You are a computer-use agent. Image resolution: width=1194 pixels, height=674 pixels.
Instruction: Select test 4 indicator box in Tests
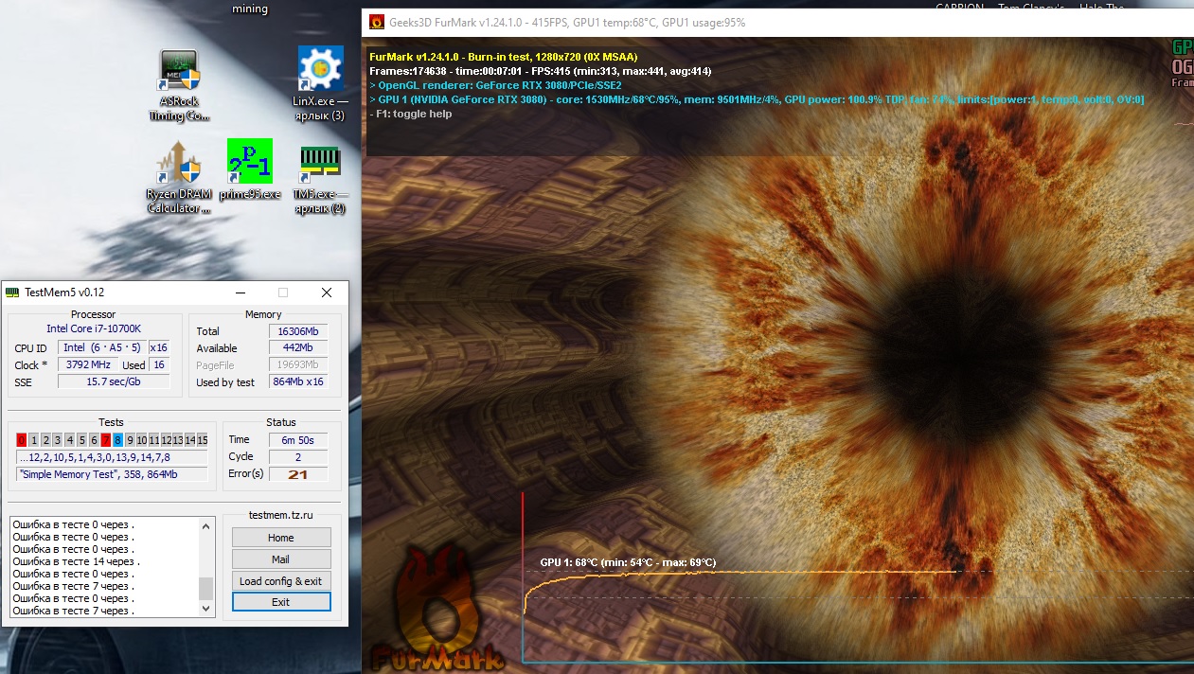click(x=70, y=440)
